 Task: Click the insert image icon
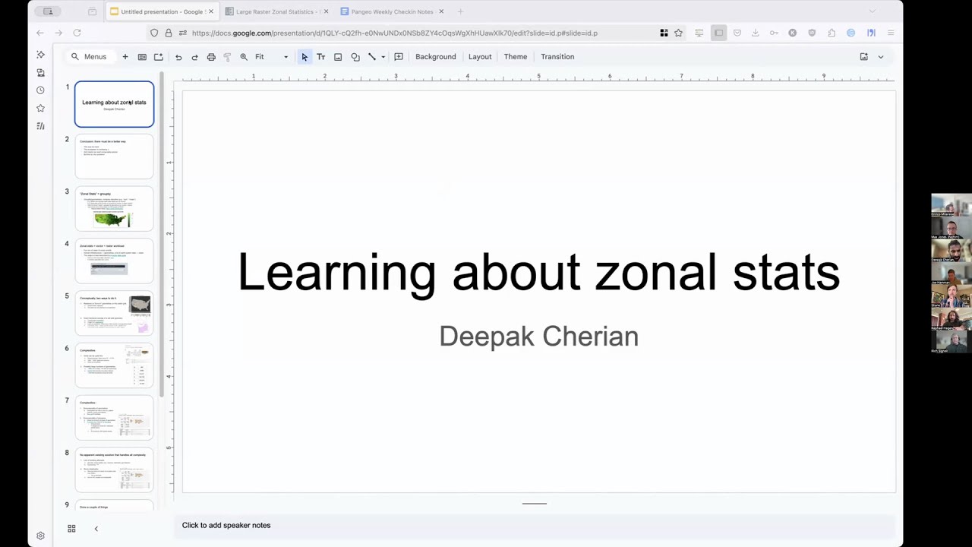click(338, 57)
